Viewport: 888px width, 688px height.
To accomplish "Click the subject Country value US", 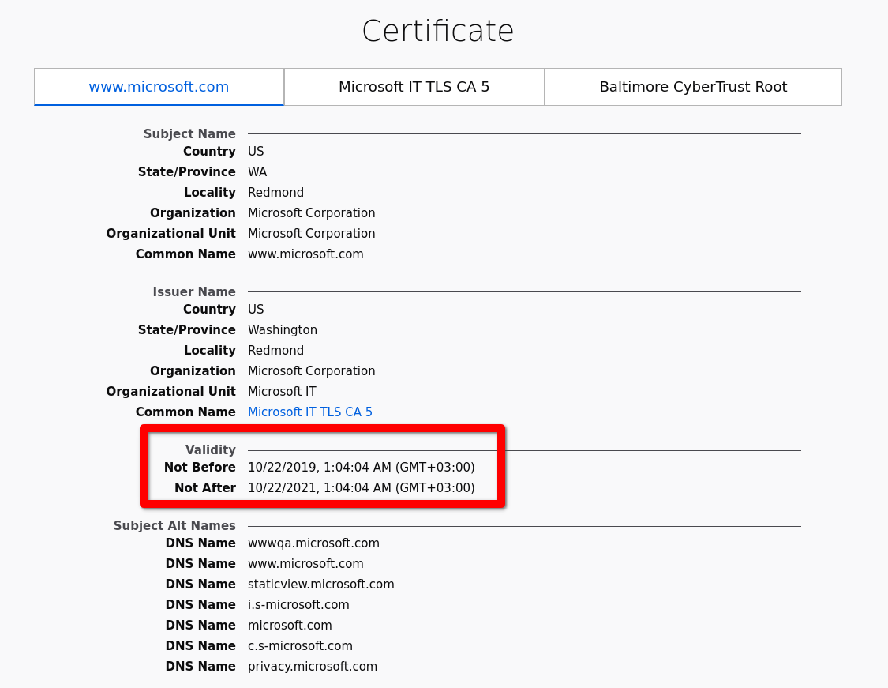I will coord(256,152).
